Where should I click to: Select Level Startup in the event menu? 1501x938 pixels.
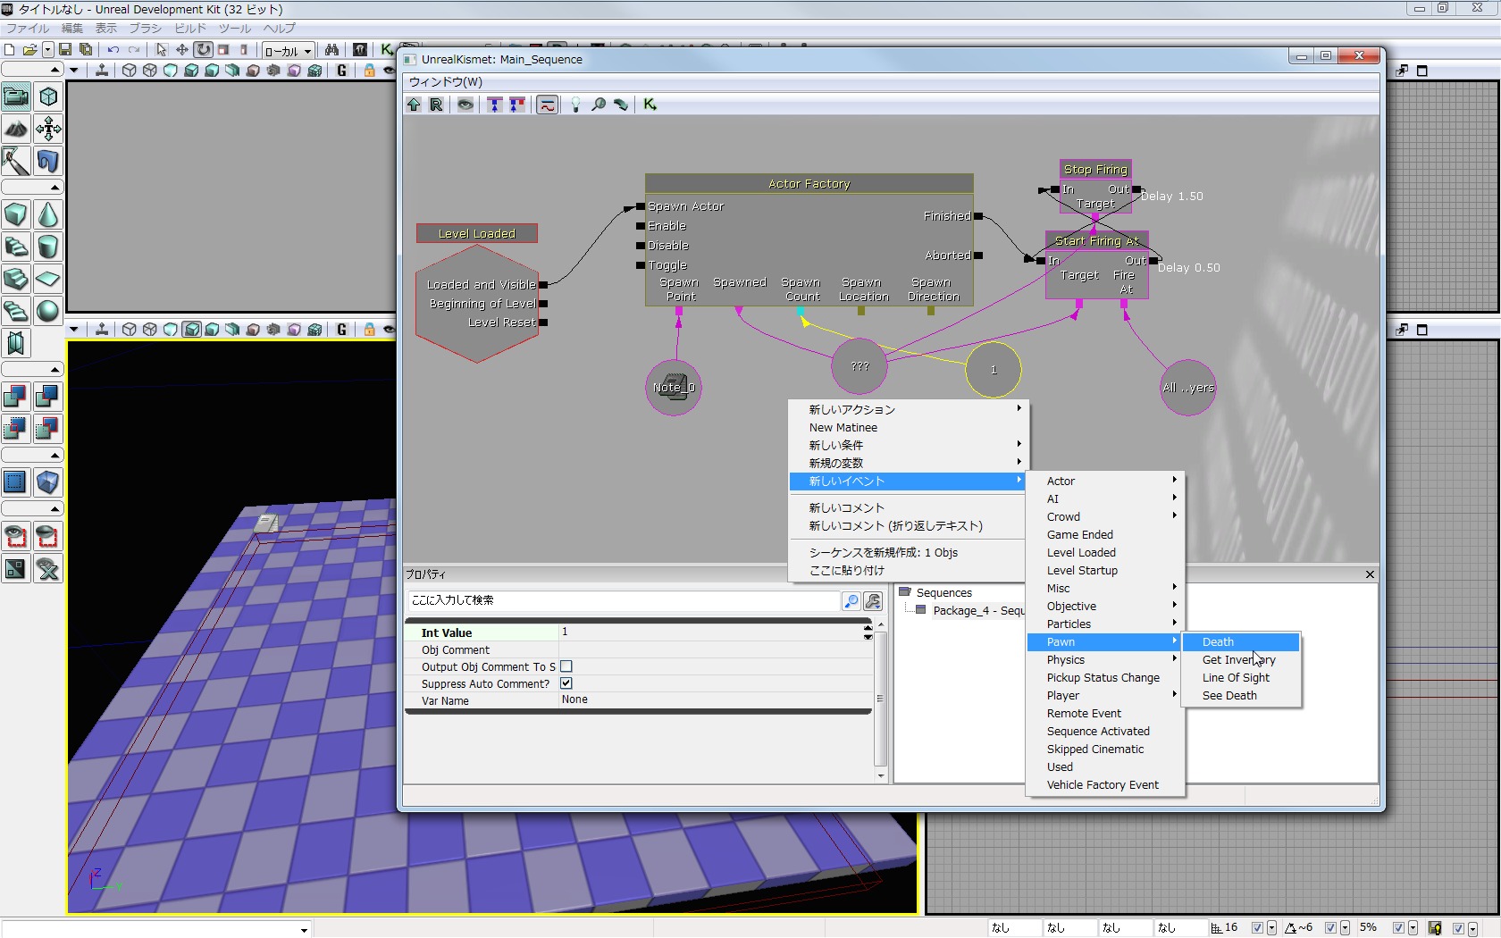point(1082,571)
